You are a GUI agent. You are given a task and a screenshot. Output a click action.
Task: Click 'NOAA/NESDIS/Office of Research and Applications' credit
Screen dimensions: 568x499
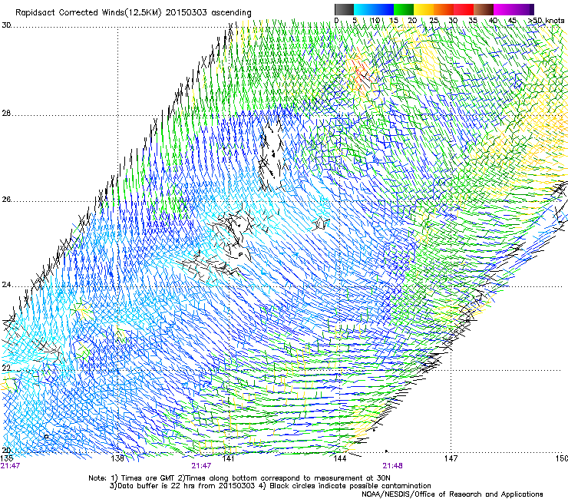pos(452,494)
